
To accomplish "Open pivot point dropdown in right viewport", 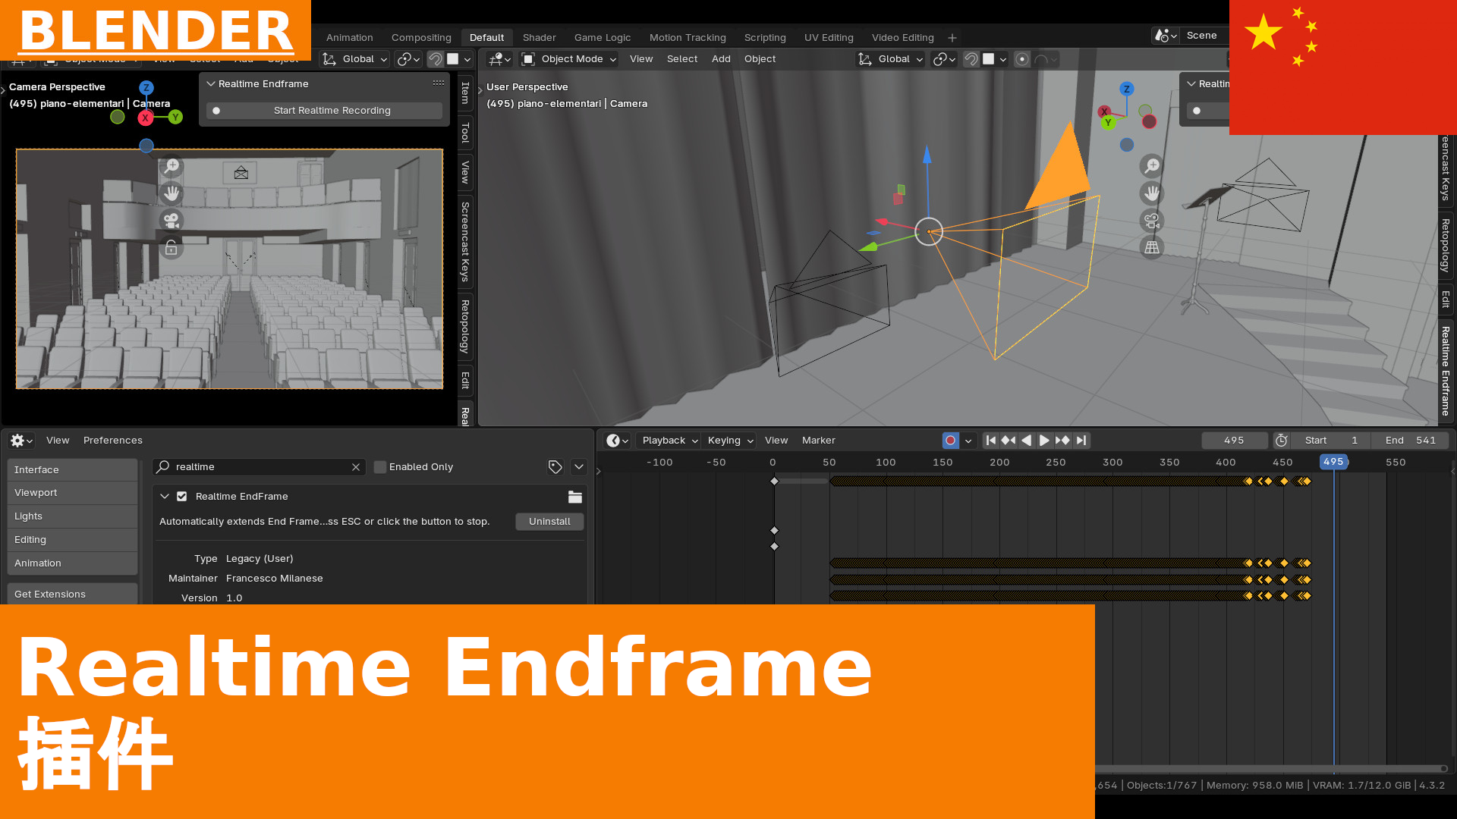I will click(x=944, y=59).
